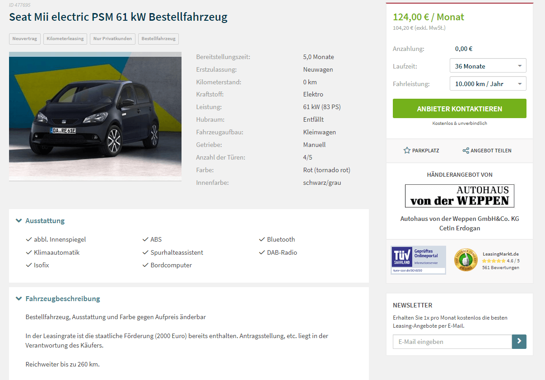
Task: Click the Parkplatz star icon
Action: click(x=407, y=151)
